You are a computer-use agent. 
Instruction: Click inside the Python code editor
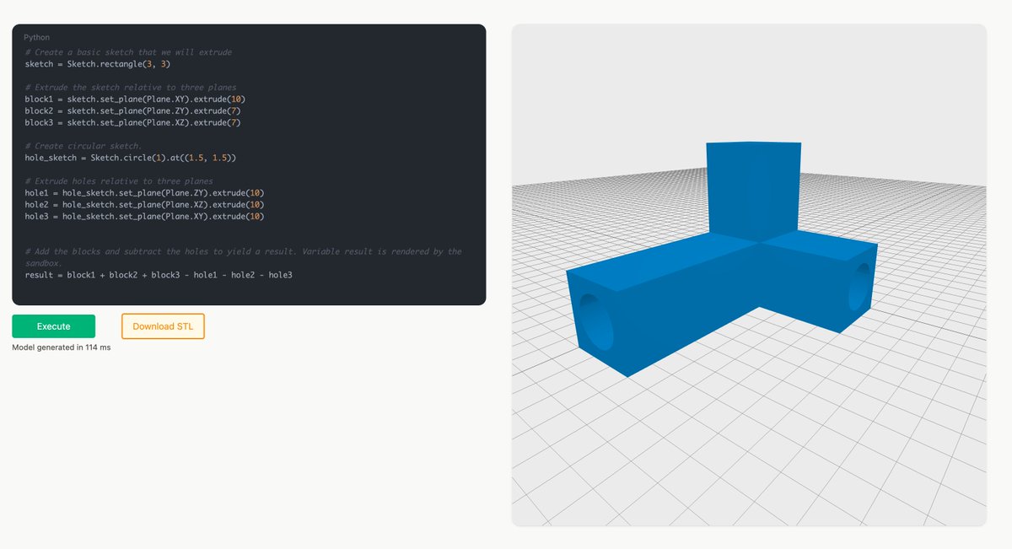pos(249,164)
